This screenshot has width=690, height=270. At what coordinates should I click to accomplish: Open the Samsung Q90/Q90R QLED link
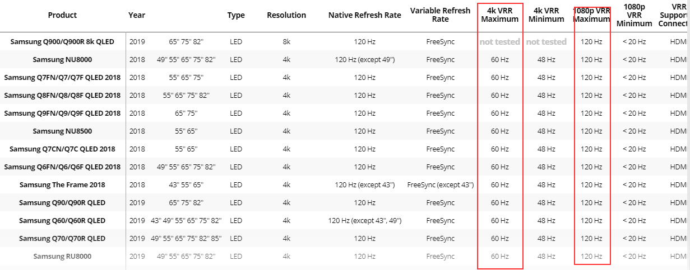pyautogui.click(x=62, y=202)
